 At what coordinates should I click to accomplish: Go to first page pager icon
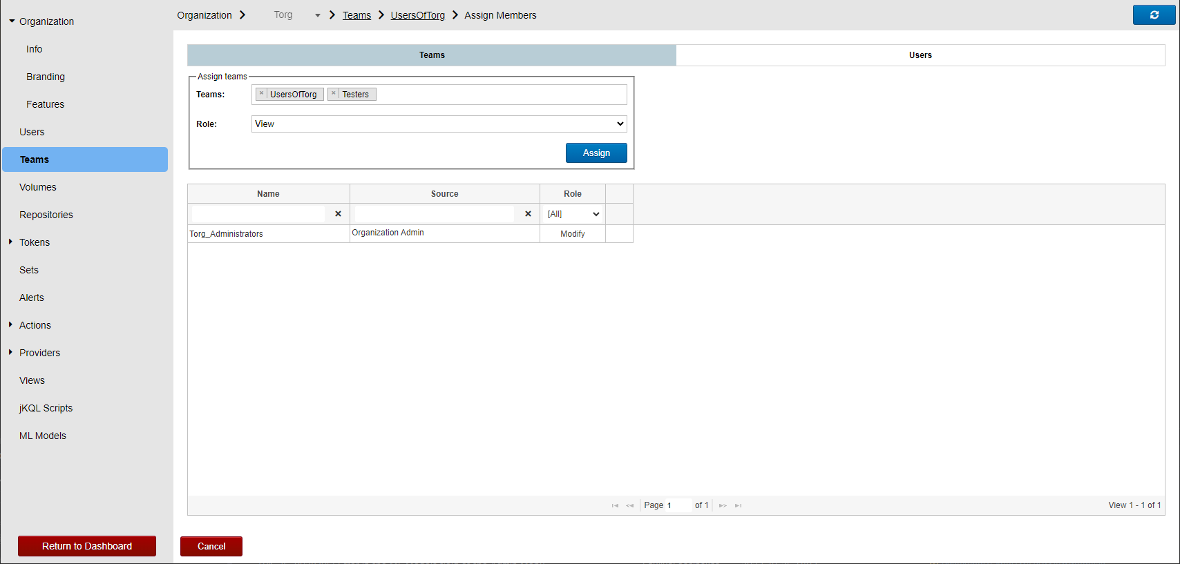point(615,505)
